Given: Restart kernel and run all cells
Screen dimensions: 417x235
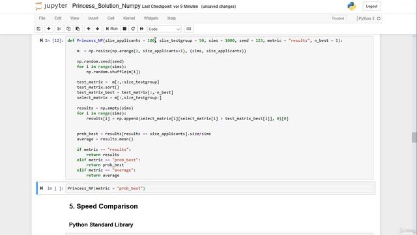Looking at the screenshot, I should (142, 29).
